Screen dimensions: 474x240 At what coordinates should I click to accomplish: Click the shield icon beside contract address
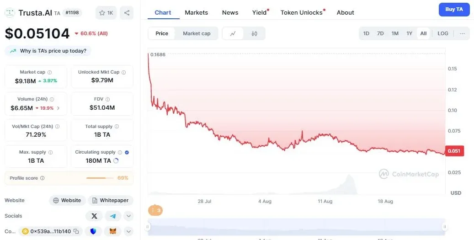point(93,231)
